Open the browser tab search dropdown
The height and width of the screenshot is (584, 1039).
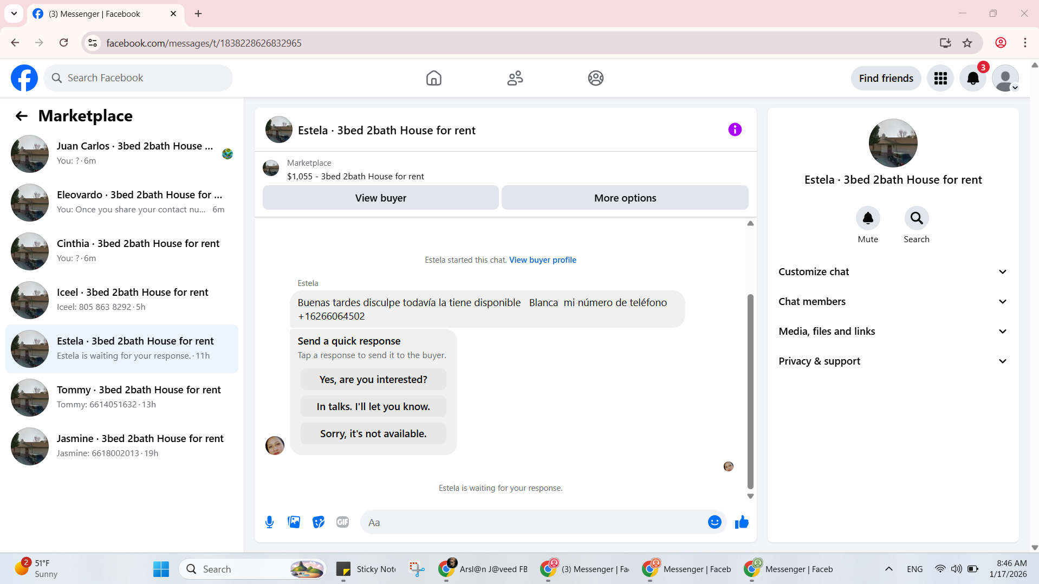pyautogui.click(x=14, y=14)
